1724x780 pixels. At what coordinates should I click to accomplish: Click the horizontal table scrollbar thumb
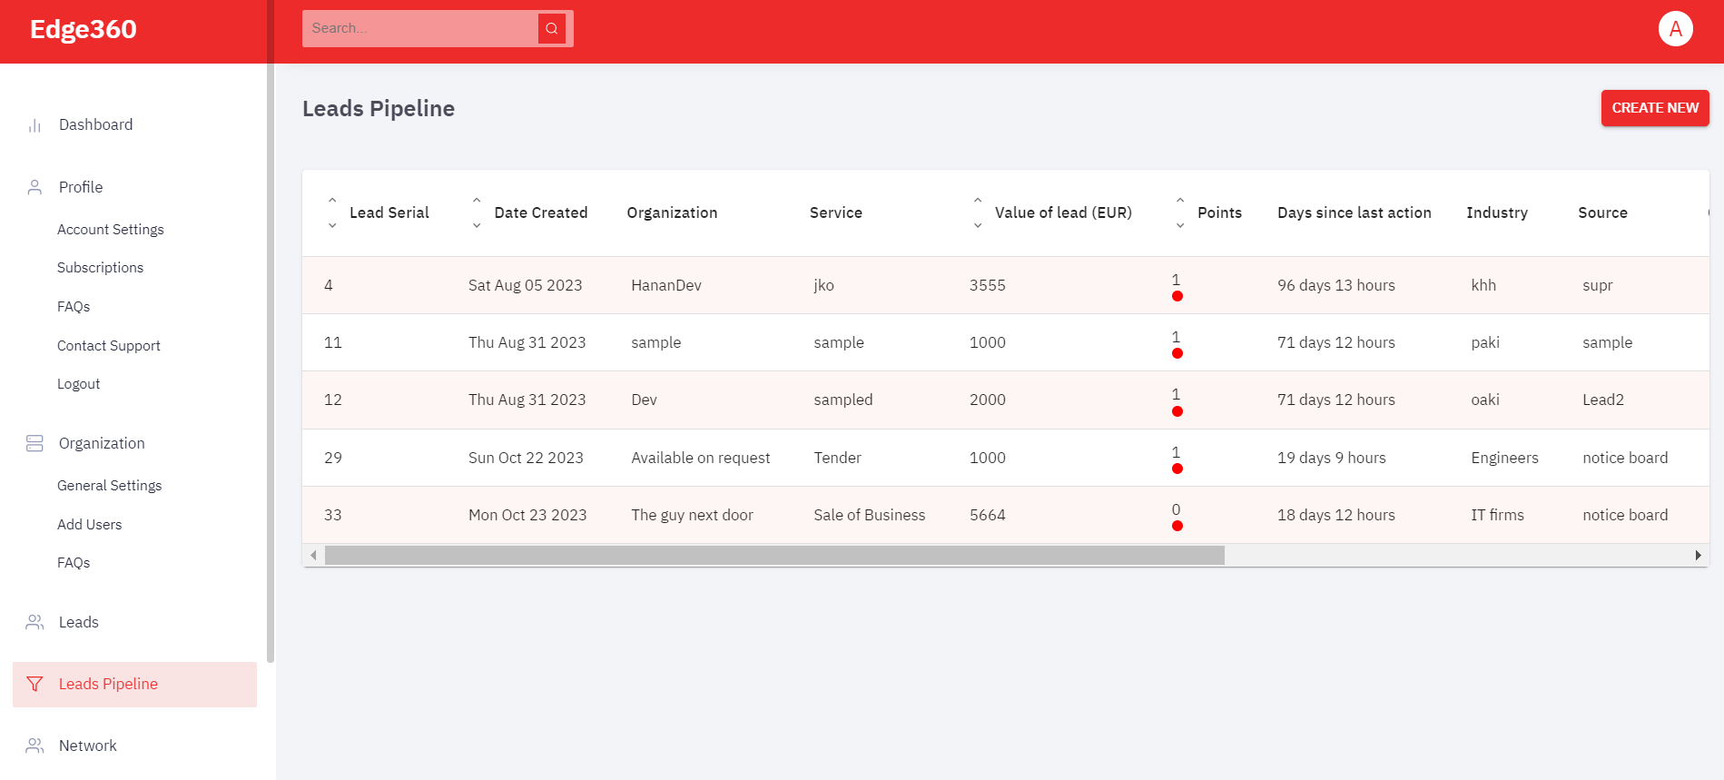(773, 555)
